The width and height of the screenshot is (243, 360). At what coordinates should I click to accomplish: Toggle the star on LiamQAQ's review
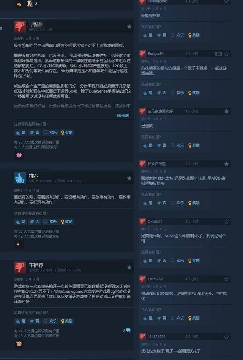click(226, 279)
